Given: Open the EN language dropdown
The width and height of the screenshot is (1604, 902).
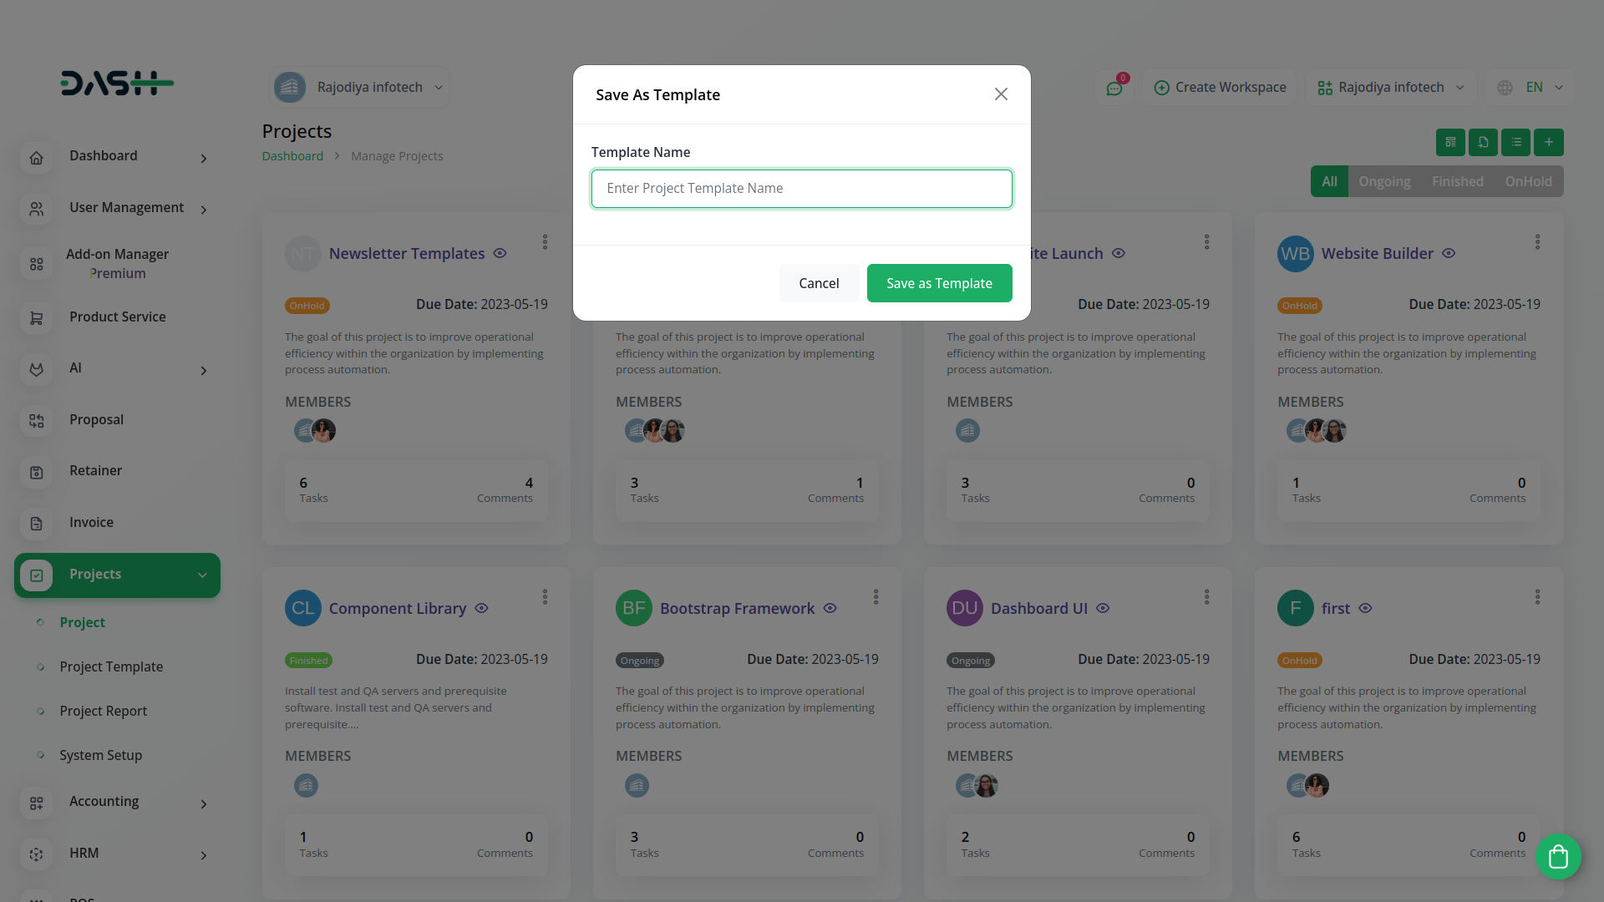Looking at the screenshot, I should (1530, 88).
